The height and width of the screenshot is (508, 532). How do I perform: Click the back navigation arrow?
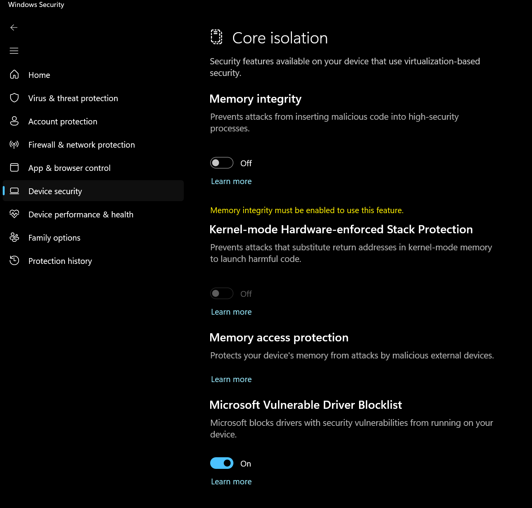point(14,28)
